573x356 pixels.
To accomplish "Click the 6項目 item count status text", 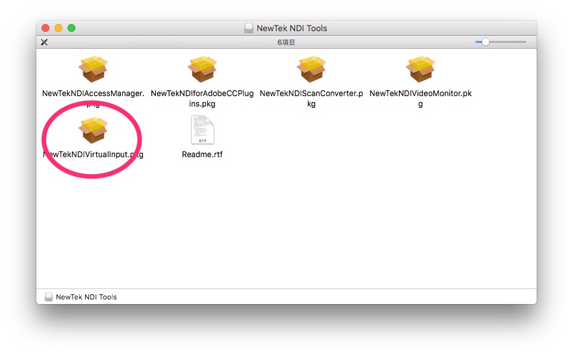I will click(286, 42).
